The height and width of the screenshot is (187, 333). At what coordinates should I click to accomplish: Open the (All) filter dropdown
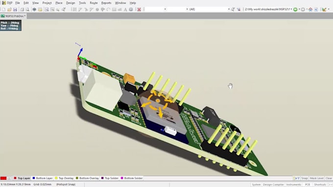[229, 9]
